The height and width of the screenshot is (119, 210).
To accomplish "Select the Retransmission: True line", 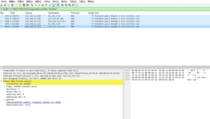I will coord(18,105).
